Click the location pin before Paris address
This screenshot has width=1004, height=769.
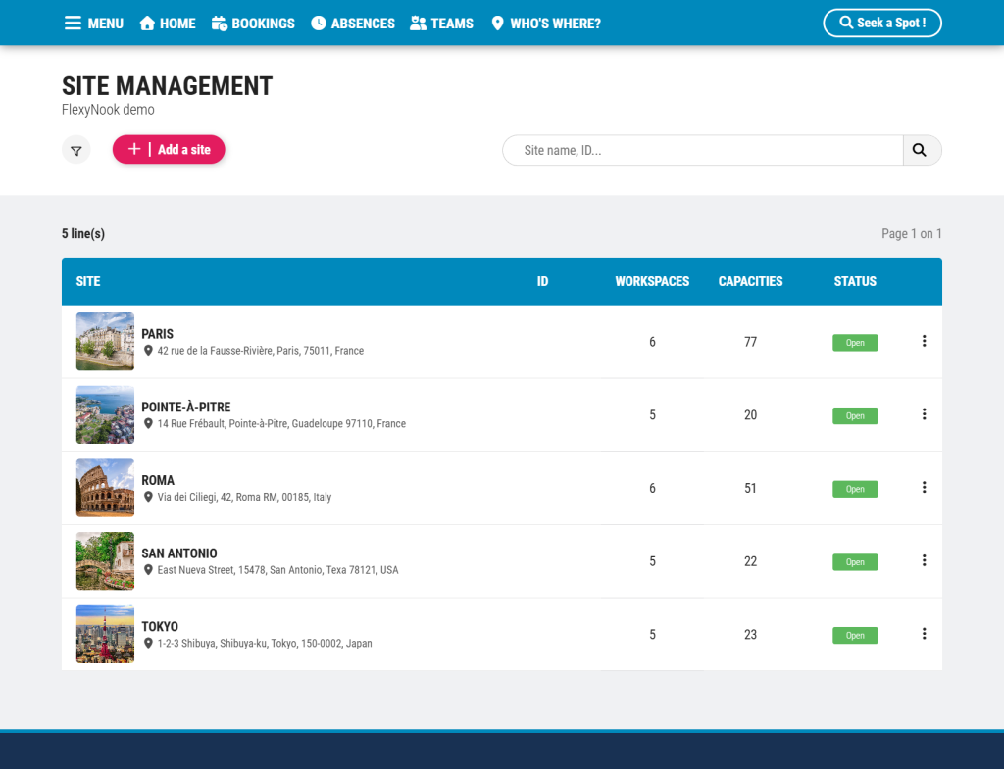(148, 351)
